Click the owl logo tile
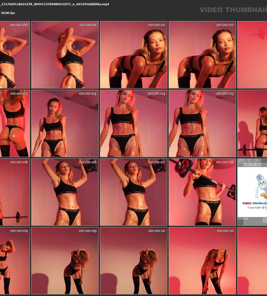Screen dimensions: 267x296 pos(252,192)
